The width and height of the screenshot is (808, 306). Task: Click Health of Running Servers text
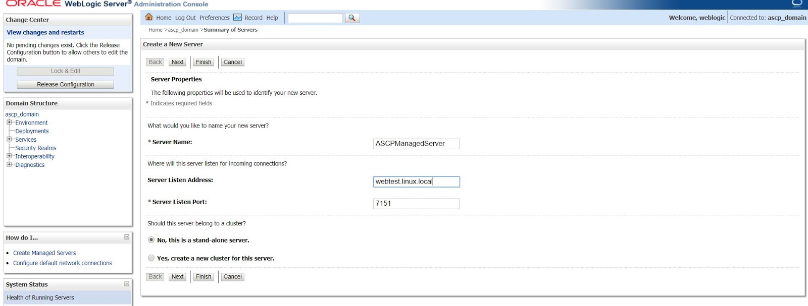tap(40, 297)
